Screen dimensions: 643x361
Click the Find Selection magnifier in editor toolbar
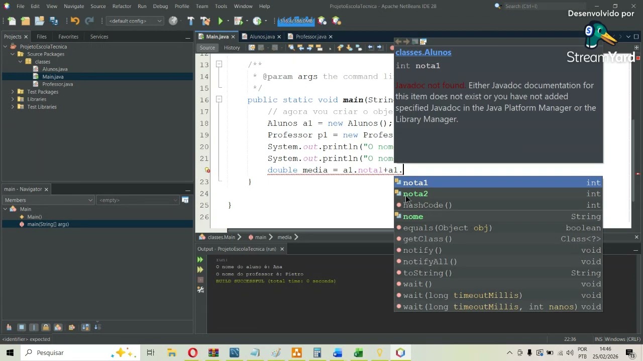point(291,48)
